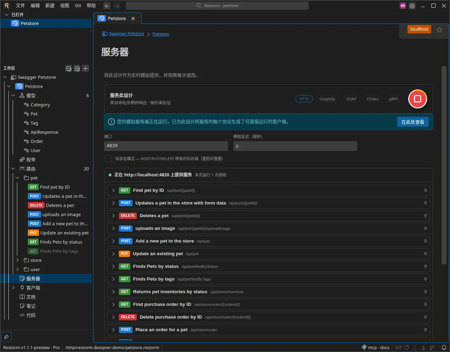Click the 端口 input field with 4820
The width and height of the screenshot is (450, 352).
coord(166,146)
